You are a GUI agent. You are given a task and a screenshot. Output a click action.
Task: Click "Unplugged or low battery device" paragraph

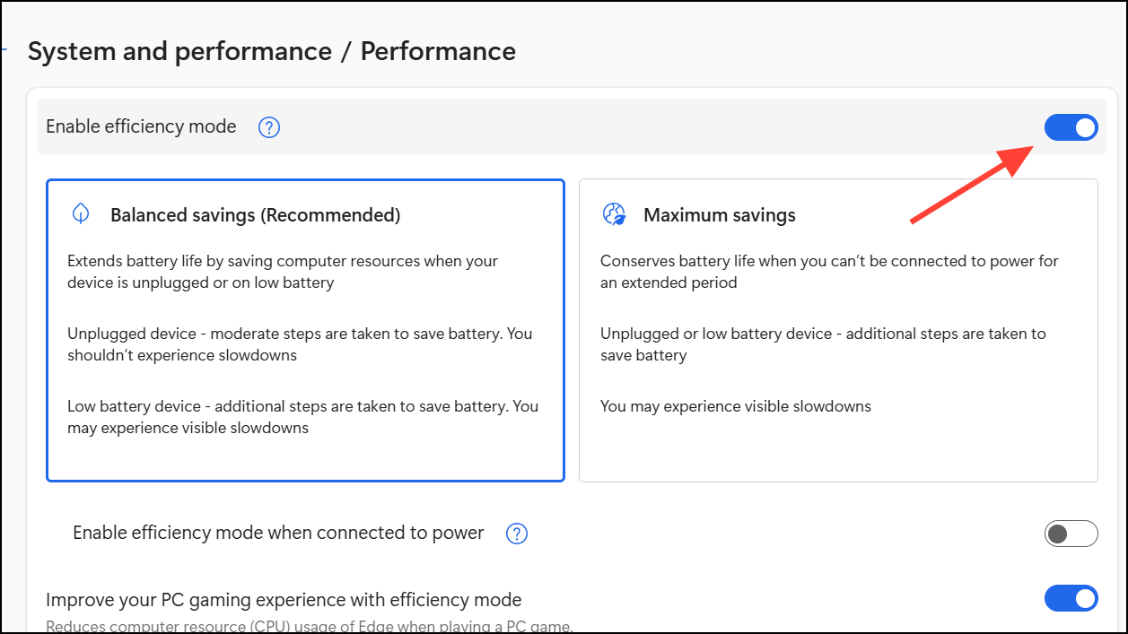point(823,344)
